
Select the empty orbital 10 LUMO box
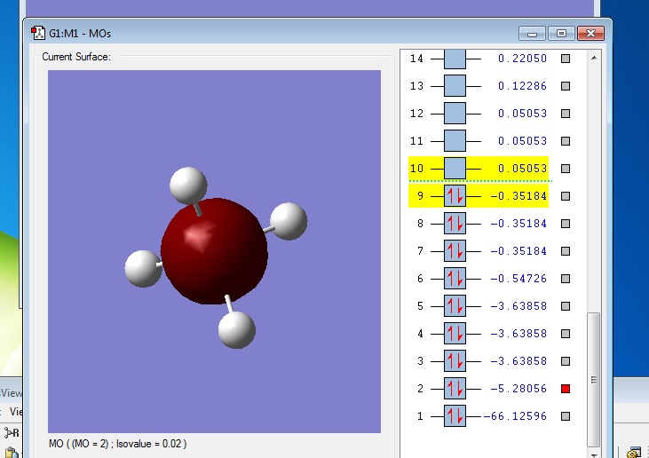pyautogui.click(x=455, y=169)
